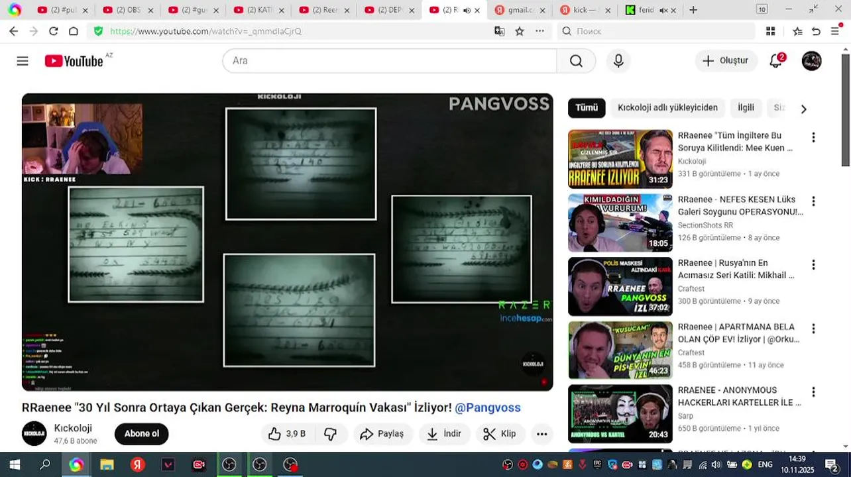Select the İlgili filter chip
The image size is (851, 477).
tap(746, 107)
